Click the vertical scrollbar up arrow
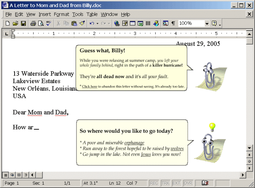This screenshot has height=188, width=255. pyautogui.click(x=249, y=34)
